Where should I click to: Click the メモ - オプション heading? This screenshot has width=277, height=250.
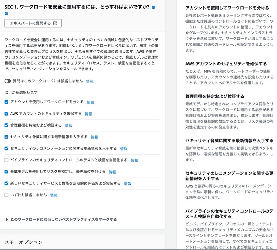coord(23,242)
